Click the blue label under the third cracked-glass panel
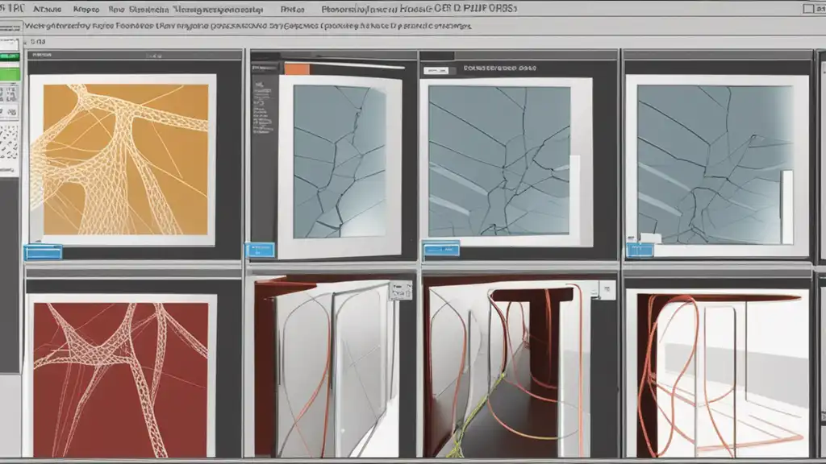This screenshot has height=464, width=826. (x=441, y=249)
